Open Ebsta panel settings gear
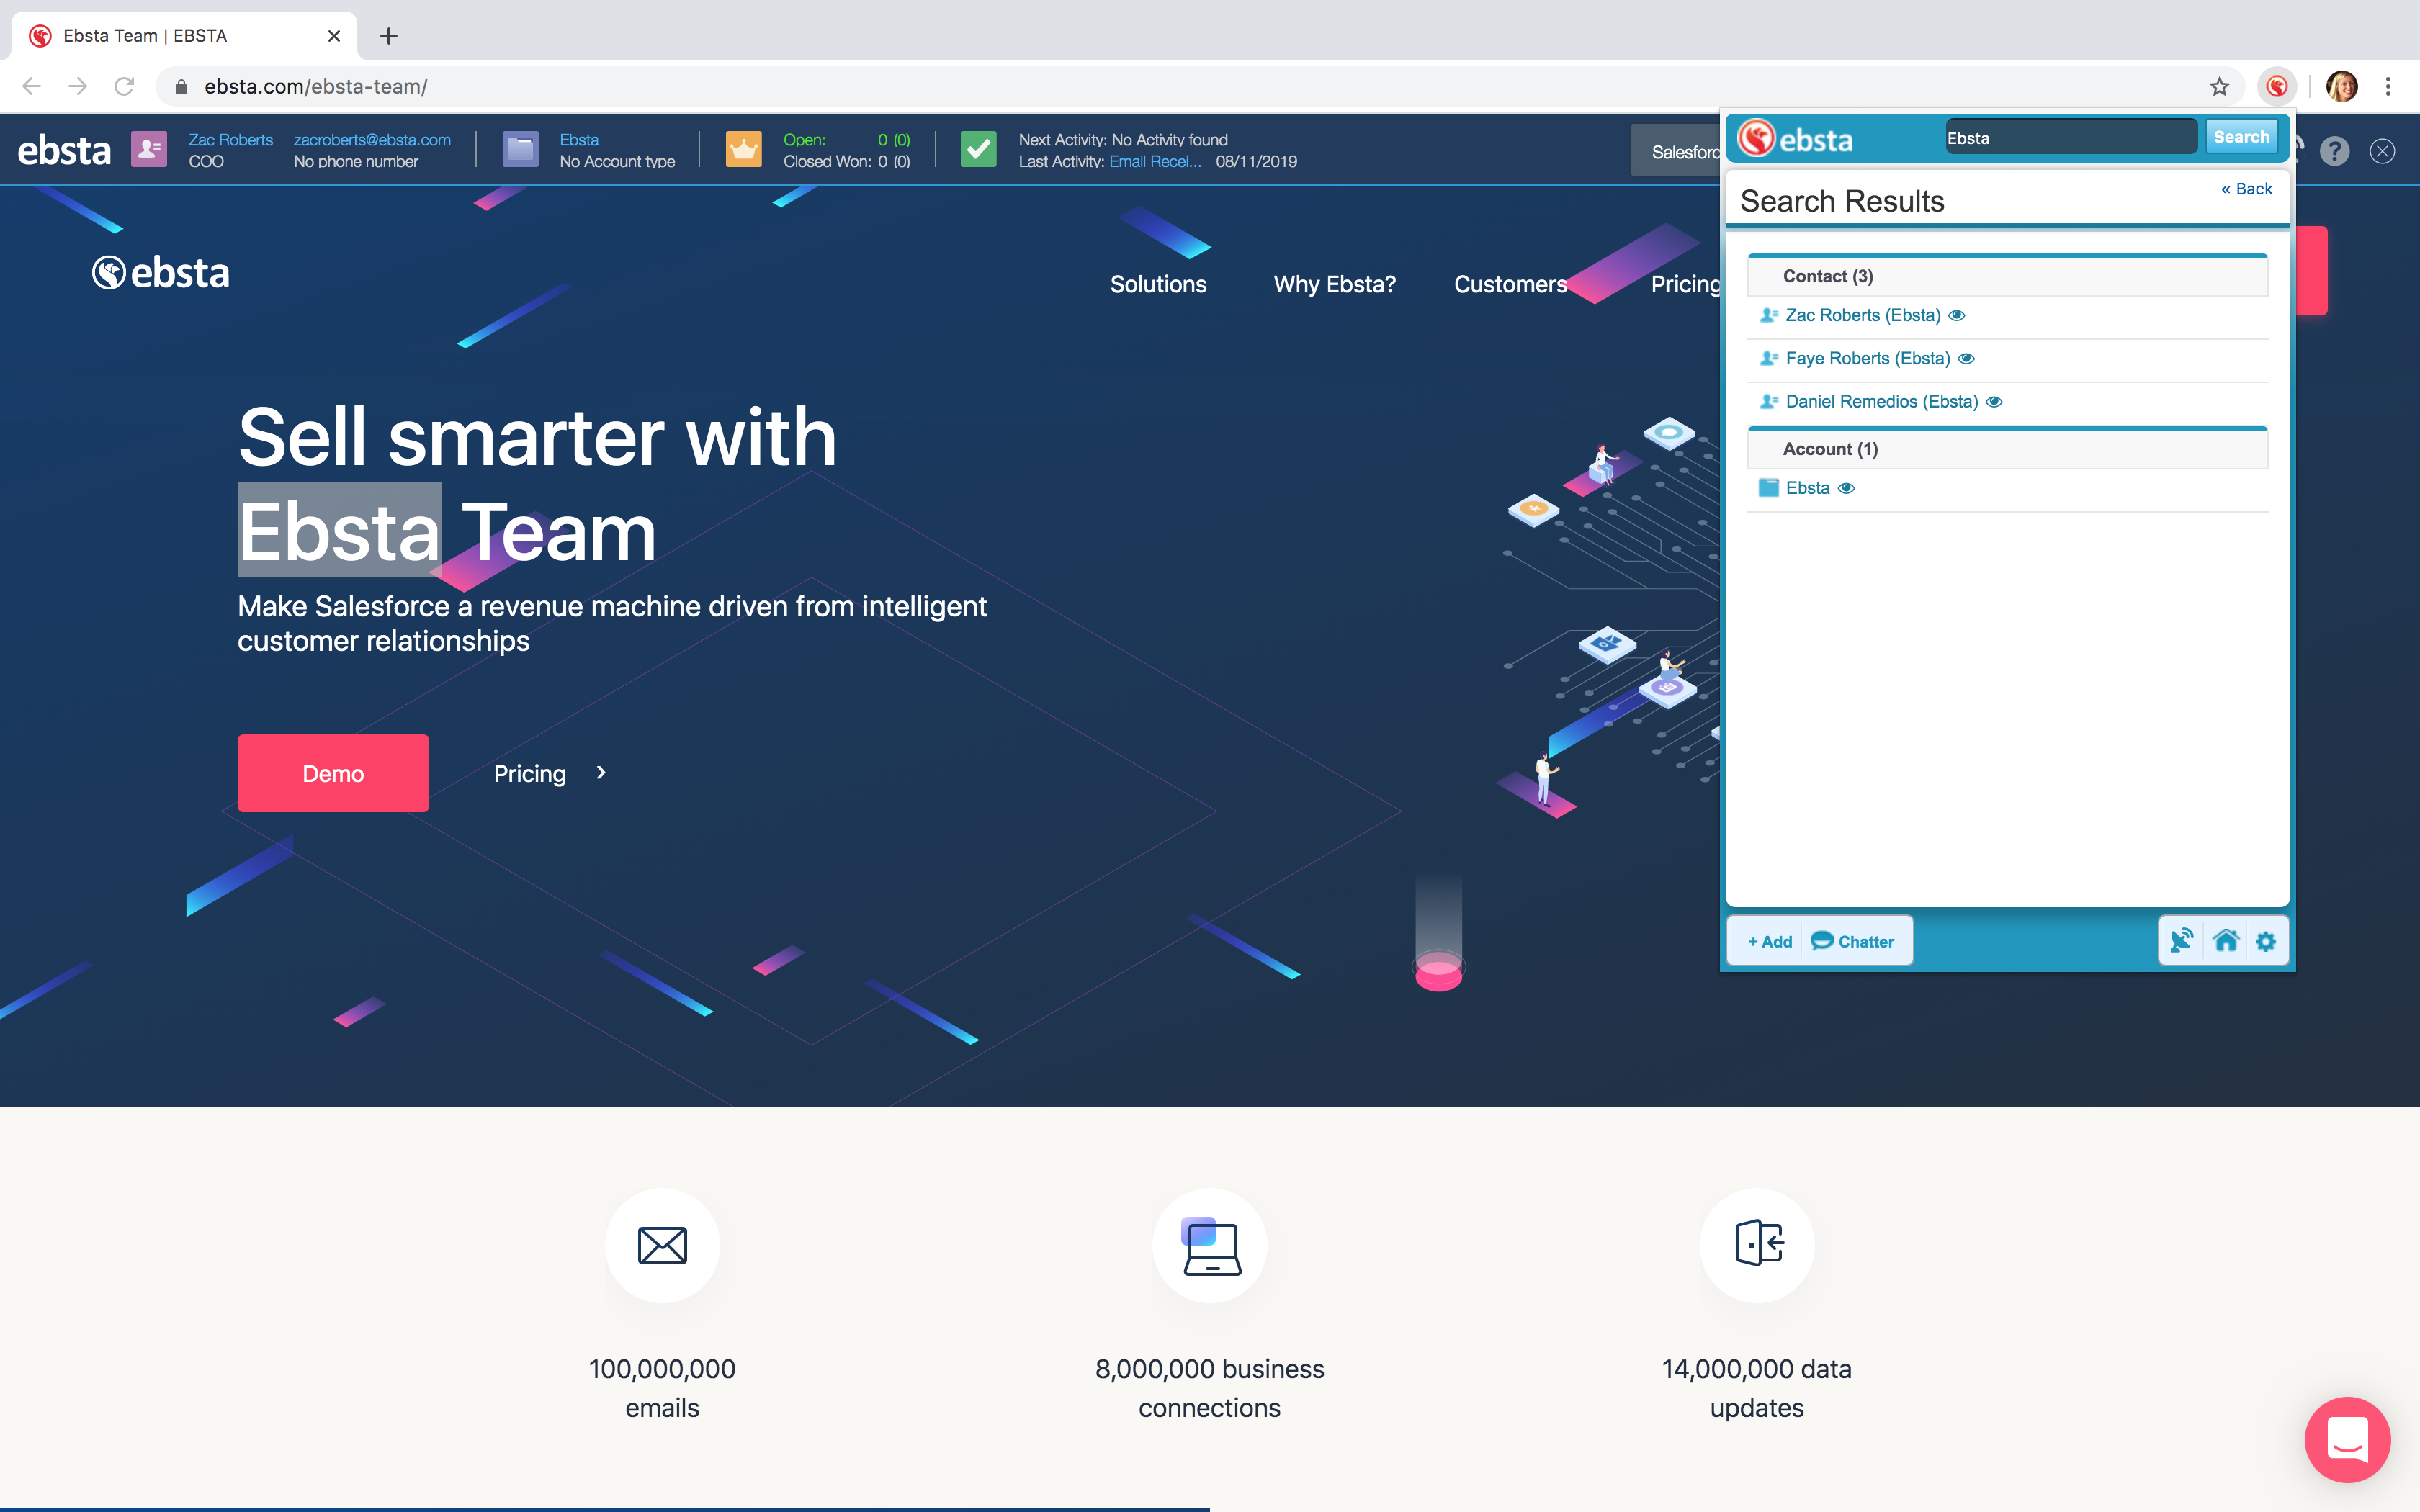The width and height of the screenshot is (2420, 1512). point(2266,941)
